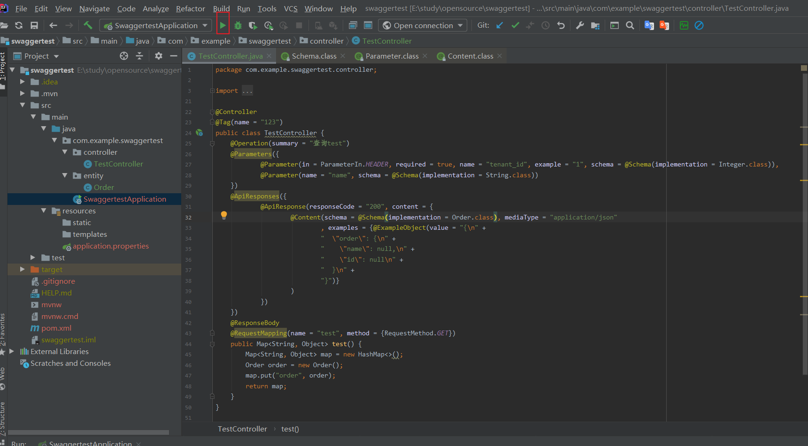Run SwaggertestApplication with the green play icon
The height and width of the screenshot is (446, 808).
click(223, 25)
